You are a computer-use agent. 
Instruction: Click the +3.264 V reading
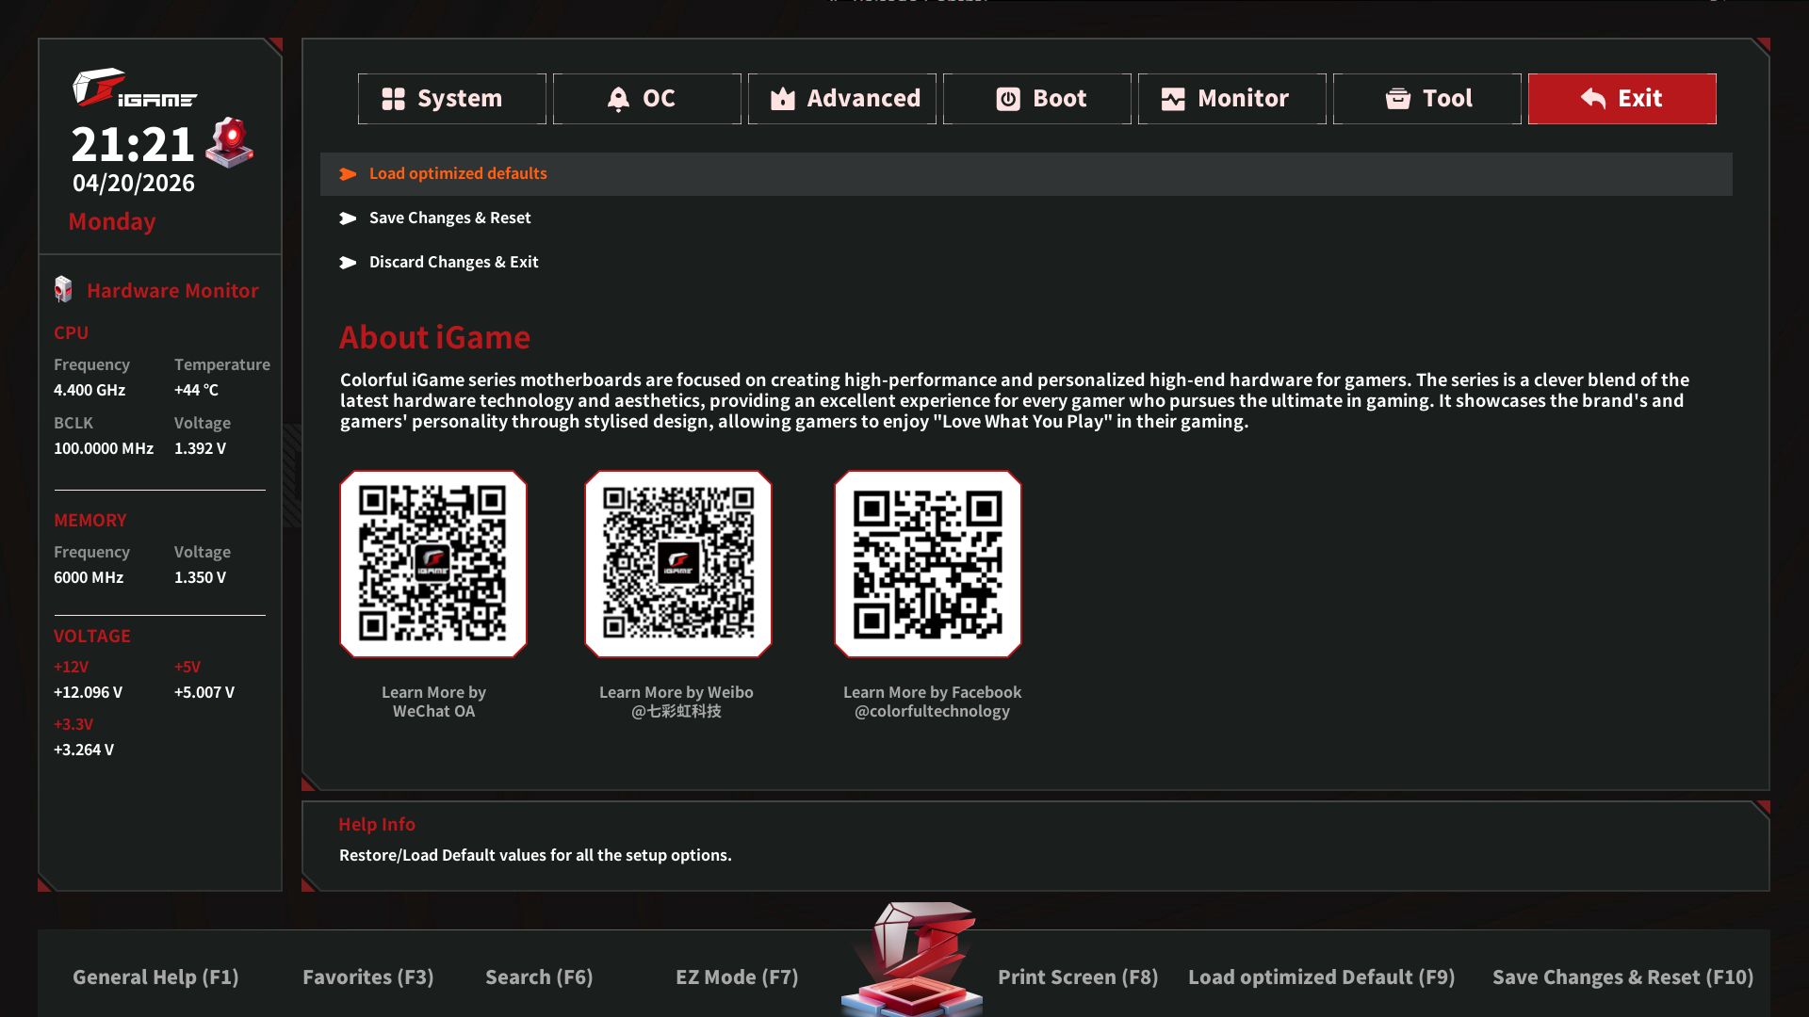pyautogui.click(x=84, y=750)
